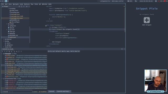Uncheck global.css in Changes
This screenshot has width=168, height=94.
point(5,57)
